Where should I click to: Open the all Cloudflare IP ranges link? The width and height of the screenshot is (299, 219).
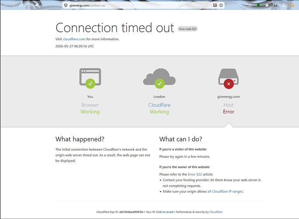coord(225,191)
